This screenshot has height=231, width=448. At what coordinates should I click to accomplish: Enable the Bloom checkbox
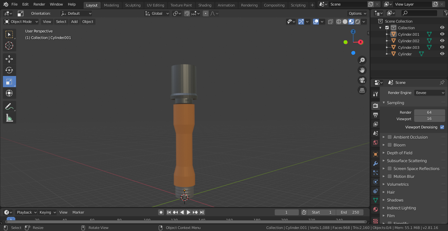click(390, 145)
